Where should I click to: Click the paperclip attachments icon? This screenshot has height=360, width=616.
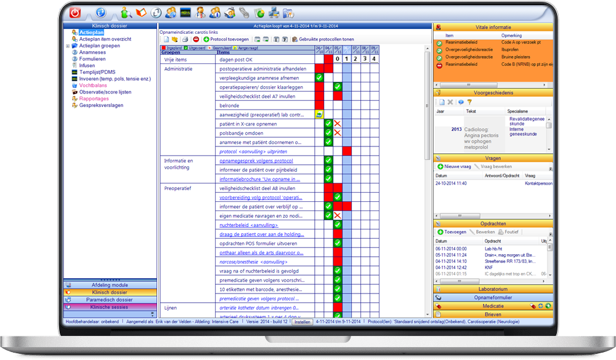click(245, 13)
